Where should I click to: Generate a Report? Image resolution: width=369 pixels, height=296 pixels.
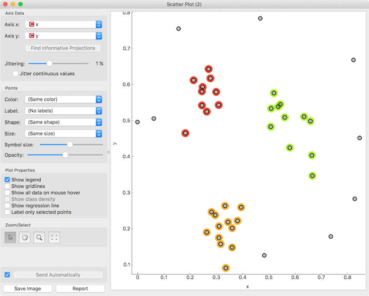80,288
